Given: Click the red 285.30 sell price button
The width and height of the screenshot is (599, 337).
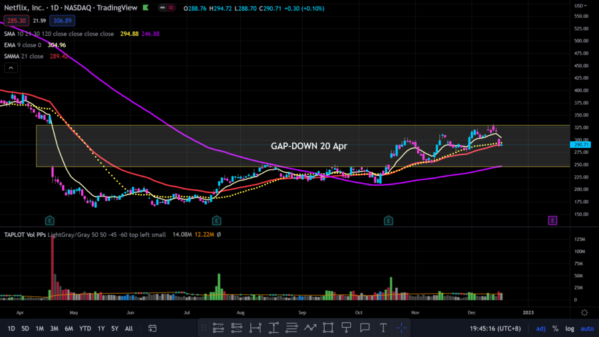Looking at the screenshot, I should 17,21.
